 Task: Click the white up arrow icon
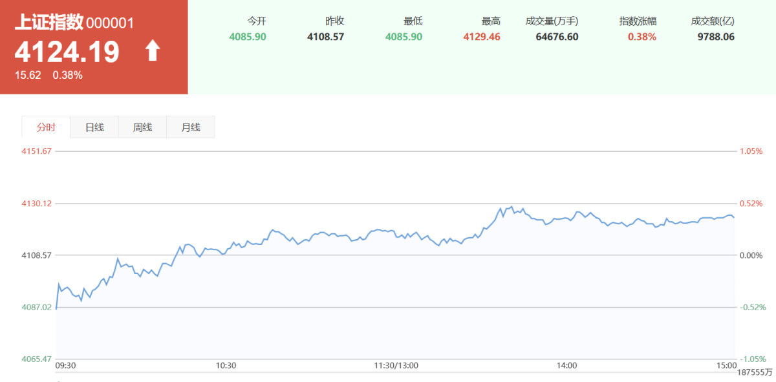(152, 50)
